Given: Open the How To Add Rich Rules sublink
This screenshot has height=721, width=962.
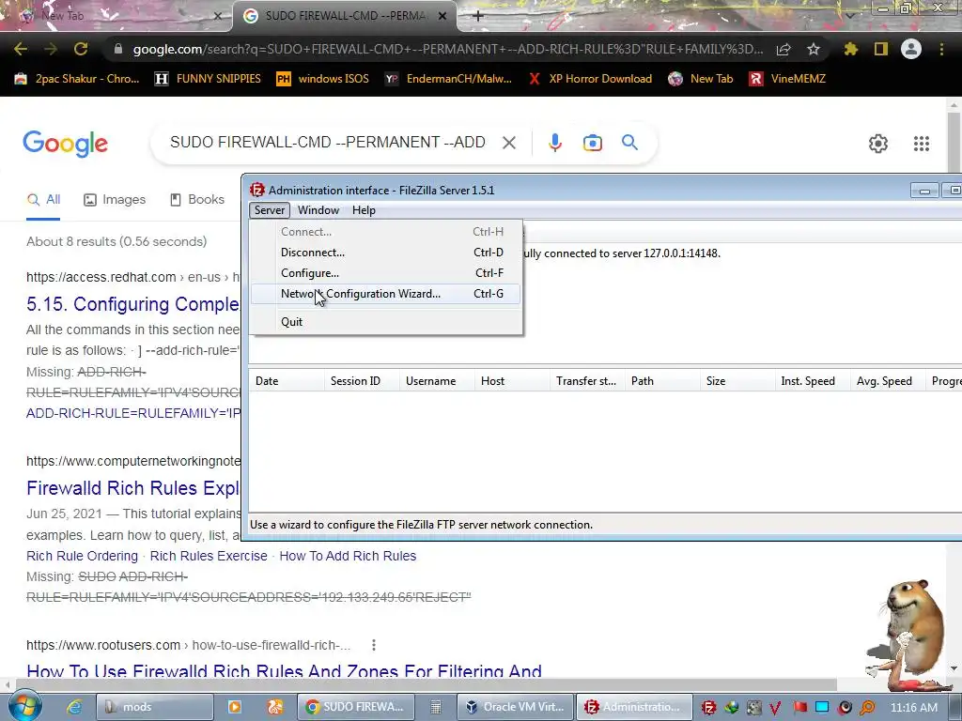Looking at the screenshot, I should coord(348,556).
